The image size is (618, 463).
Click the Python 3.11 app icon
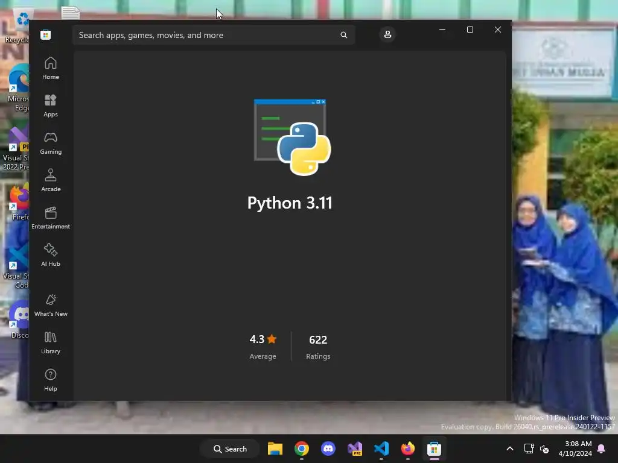point(292,137)
